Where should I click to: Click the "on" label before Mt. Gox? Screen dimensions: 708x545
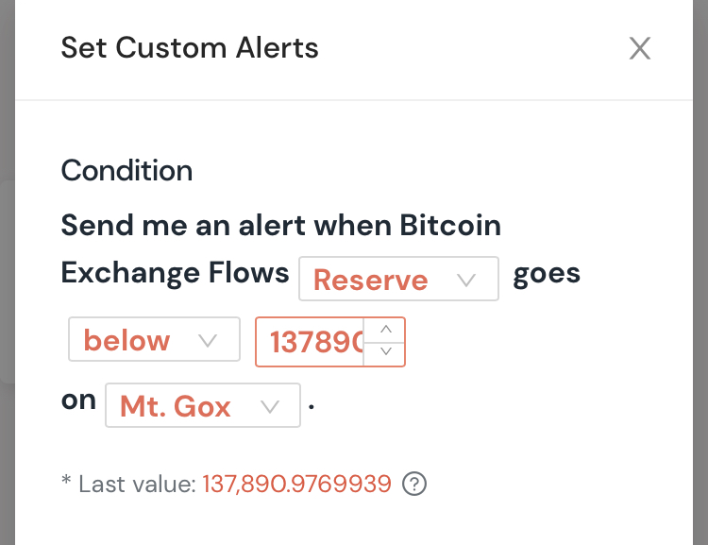click(78, 400)
